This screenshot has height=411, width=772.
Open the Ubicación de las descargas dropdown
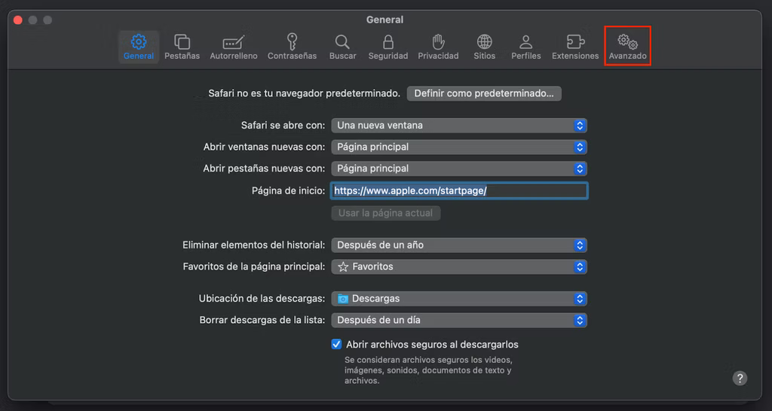pos(459,298)
